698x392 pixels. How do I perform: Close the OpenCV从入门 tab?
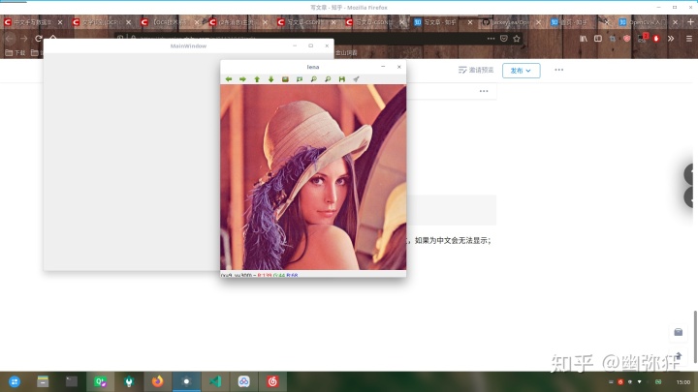(x=676, y=21)
